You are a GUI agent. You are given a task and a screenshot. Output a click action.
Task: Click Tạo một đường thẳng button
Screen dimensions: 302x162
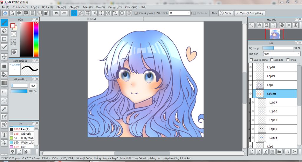coord(250,13)
